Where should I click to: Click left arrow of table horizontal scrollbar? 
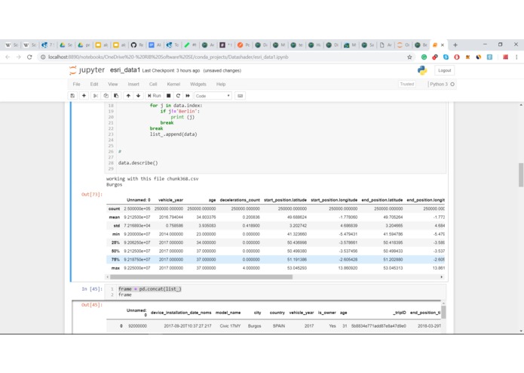point(107,277)
